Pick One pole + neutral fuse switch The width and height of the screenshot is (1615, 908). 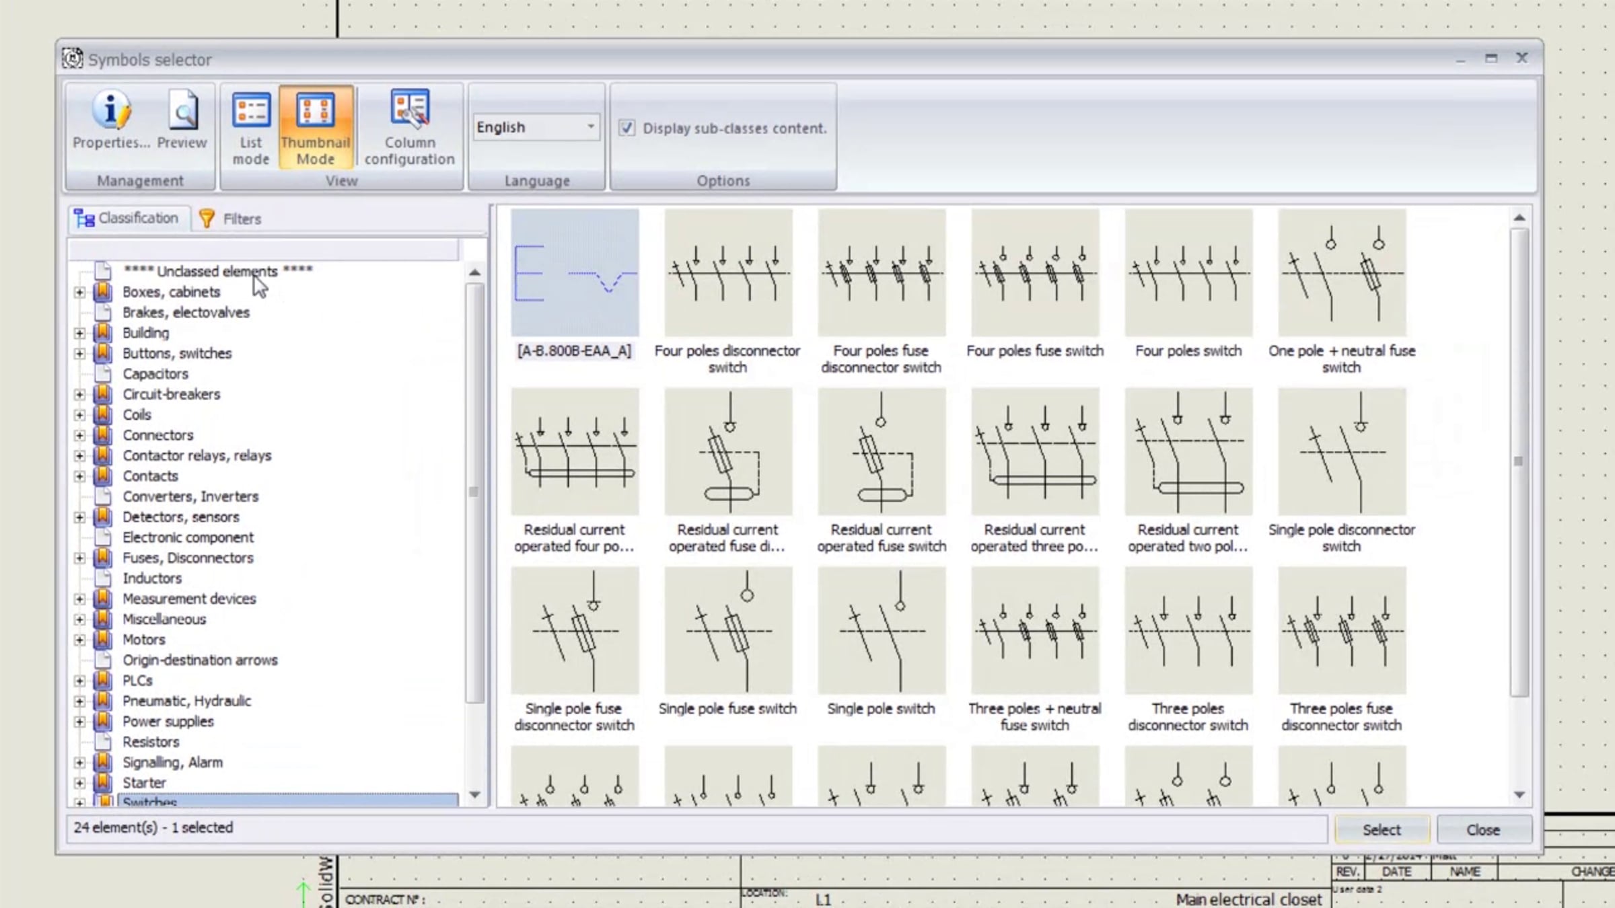coord(1341,272)
